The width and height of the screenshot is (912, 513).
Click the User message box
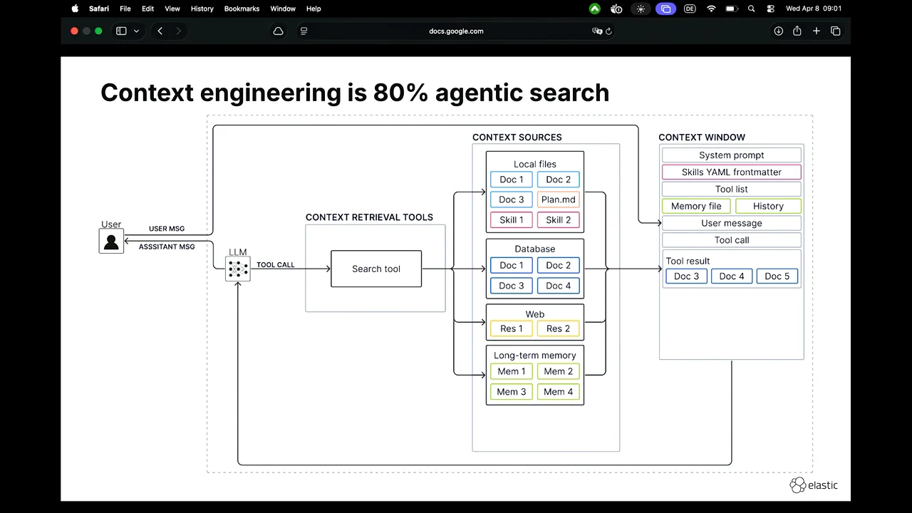tap(732, 223)
